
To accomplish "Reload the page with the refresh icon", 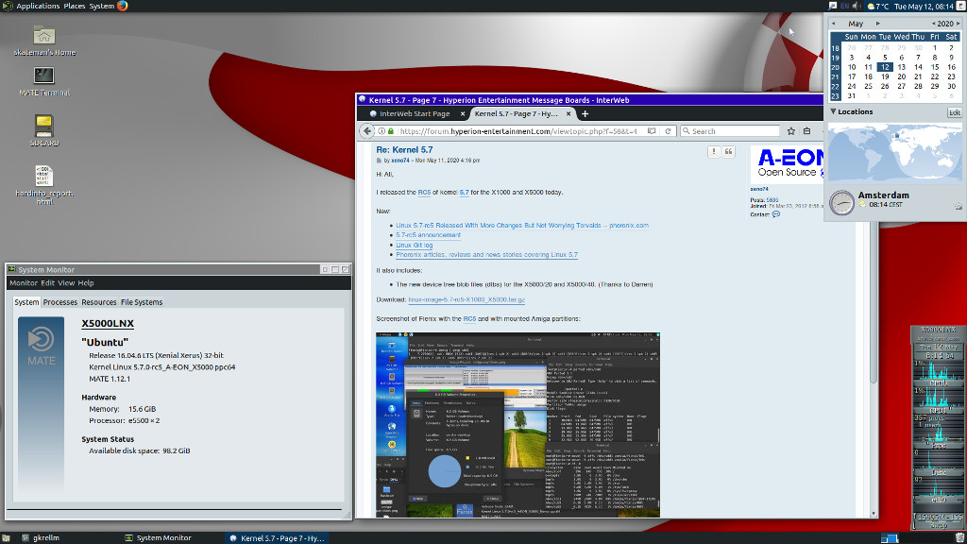I will (668, 131).
